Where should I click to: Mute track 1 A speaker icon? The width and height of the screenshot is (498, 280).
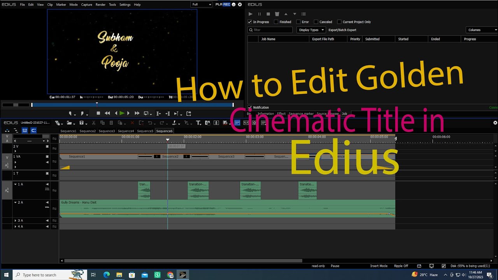coord(47,184)
